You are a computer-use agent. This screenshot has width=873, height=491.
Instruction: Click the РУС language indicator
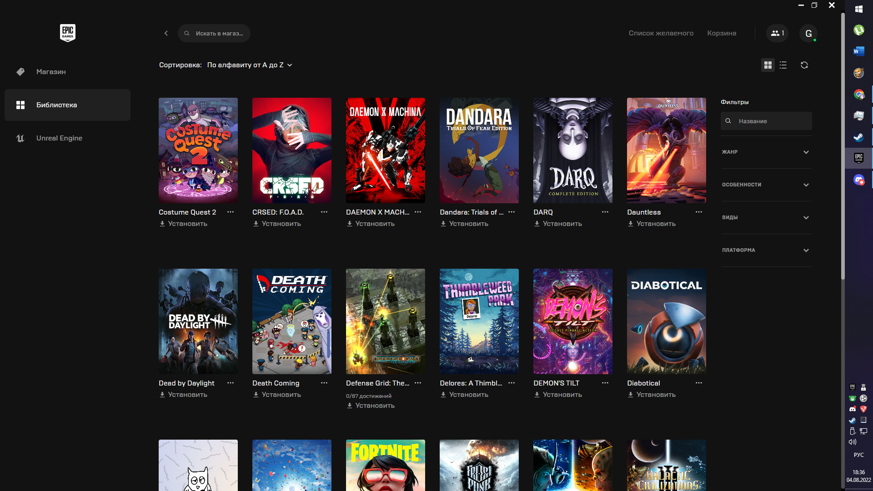pos(859,455)
